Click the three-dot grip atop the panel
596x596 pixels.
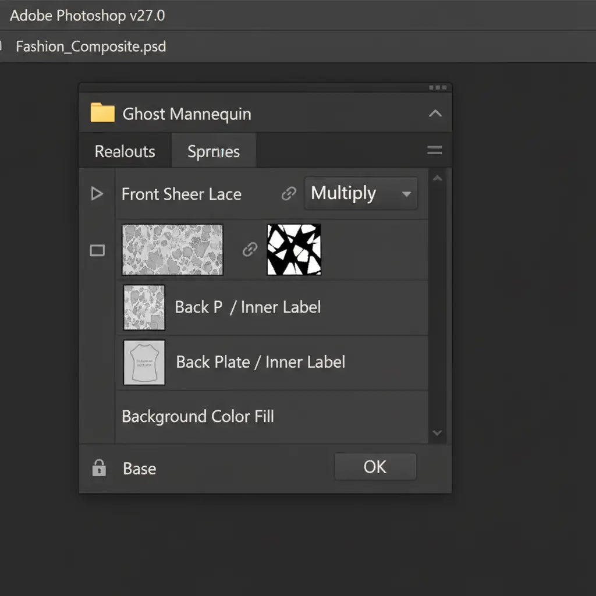click(x=437, y=88)
